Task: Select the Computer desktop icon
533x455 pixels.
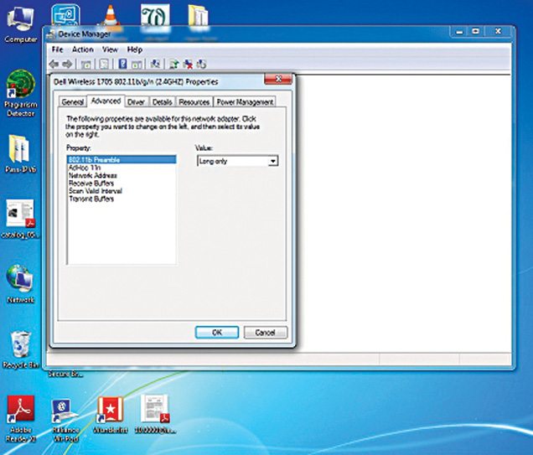Action: coord(20,18)
